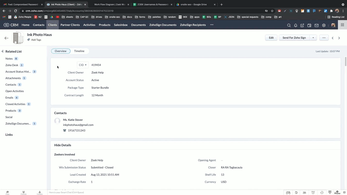Viewport: 347px width, 195px height.
Task: Click the phone icon next to 19167151343
Action: (x=65, y=131)
